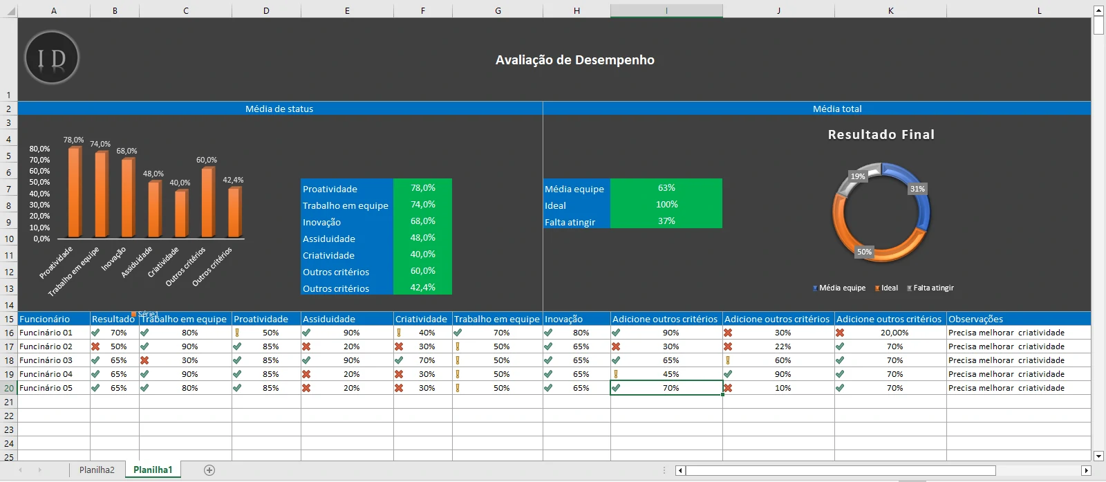1106x482 pixels.
Task: Click the Select All corner box
Action: 8,11
